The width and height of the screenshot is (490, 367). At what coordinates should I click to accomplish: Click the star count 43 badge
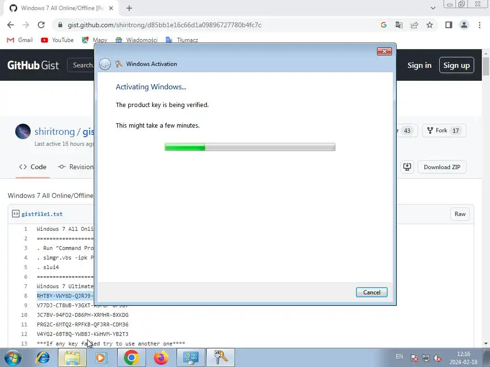tap(407, 131)
